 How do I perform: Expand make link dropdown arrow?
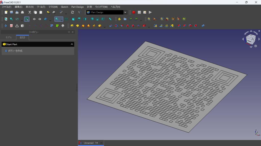coord(141,20)
